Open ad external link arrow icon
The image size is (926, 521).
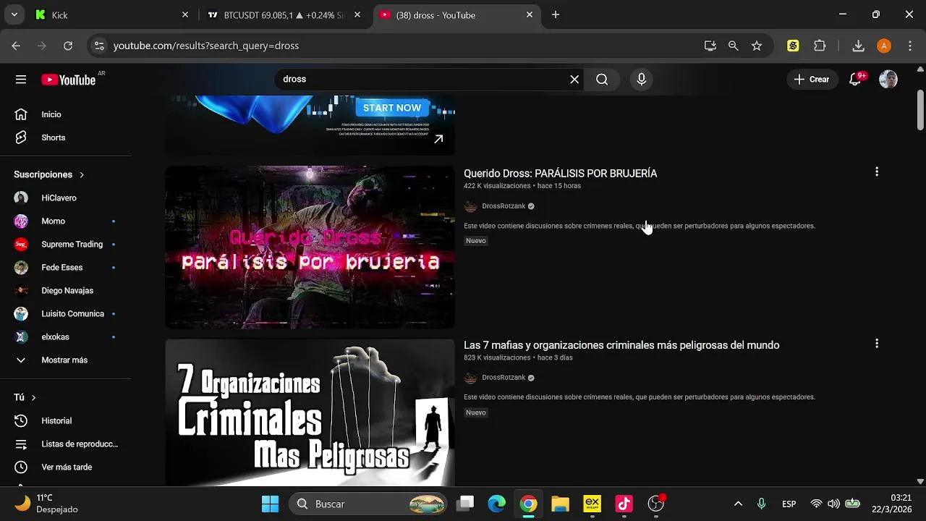(438, 139)
